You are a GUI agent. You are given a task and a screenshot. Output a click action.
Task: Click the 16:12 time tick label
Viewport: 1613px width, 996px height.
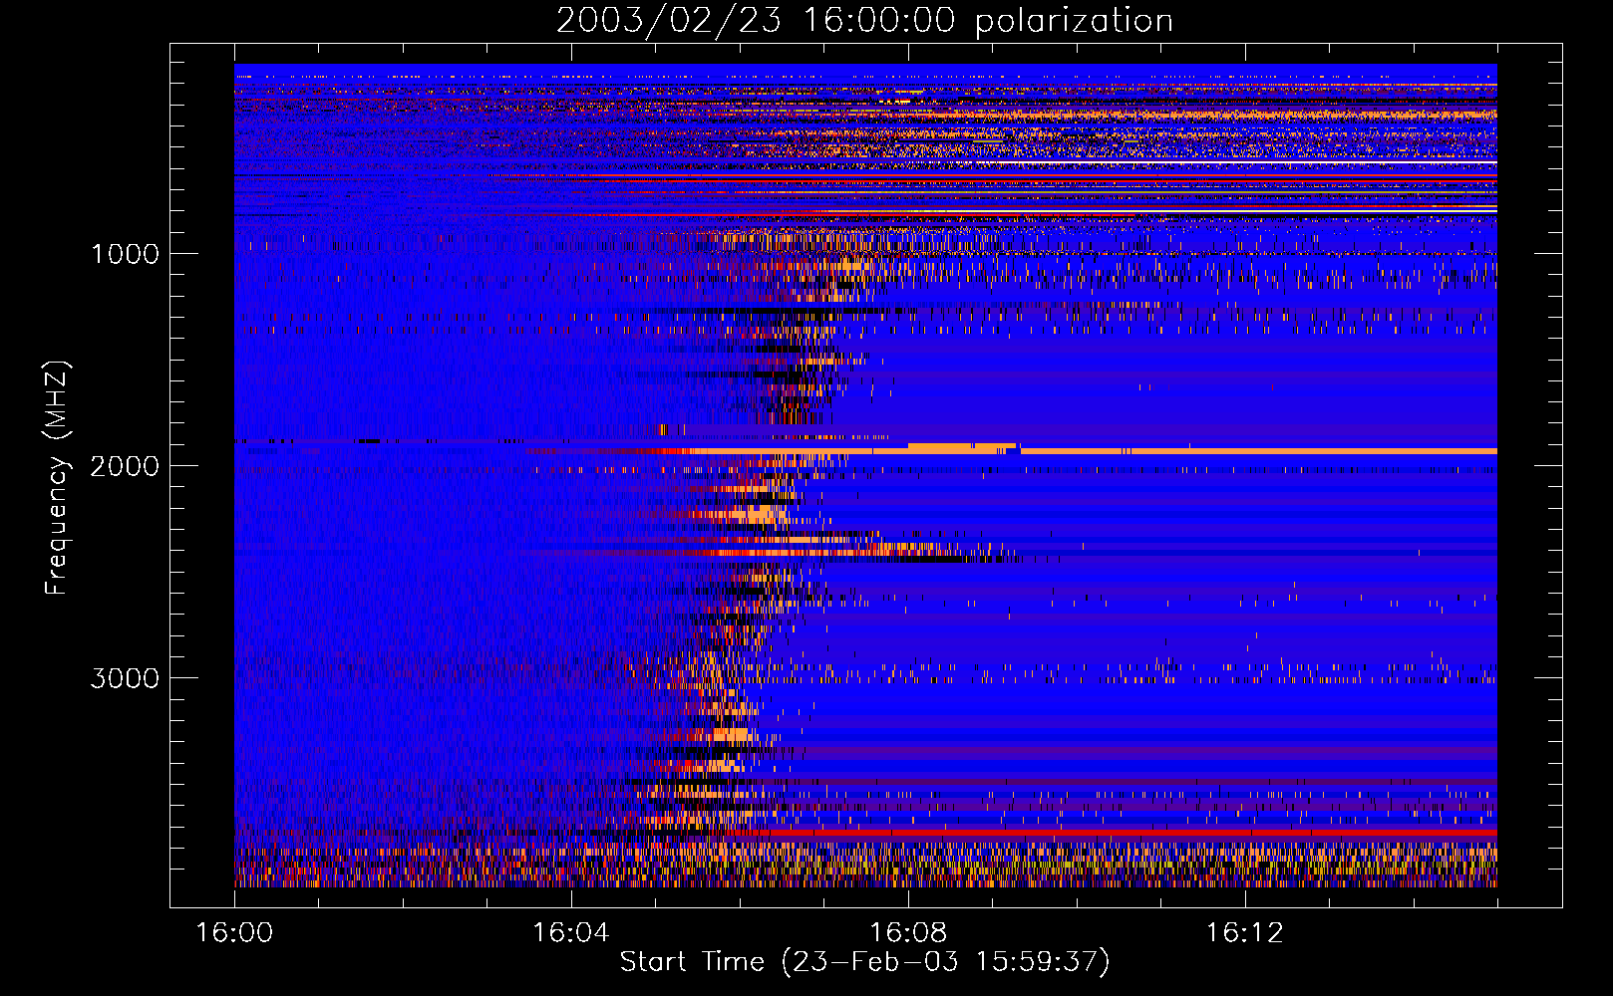tap(1245, 933)
